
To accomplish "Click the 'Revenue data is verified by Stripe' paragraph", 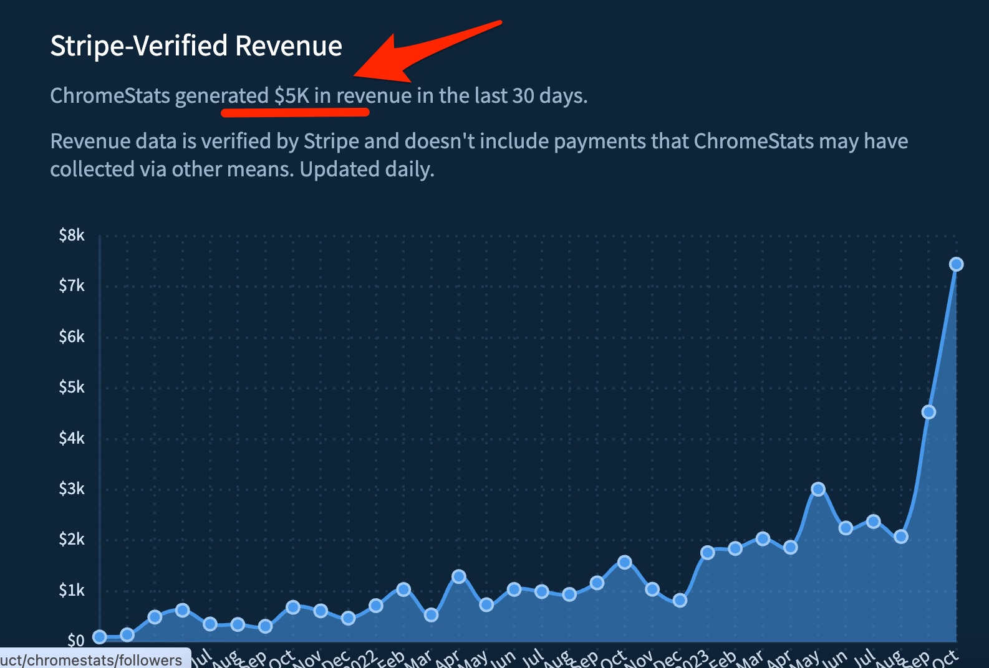I will tap(479, 155).
